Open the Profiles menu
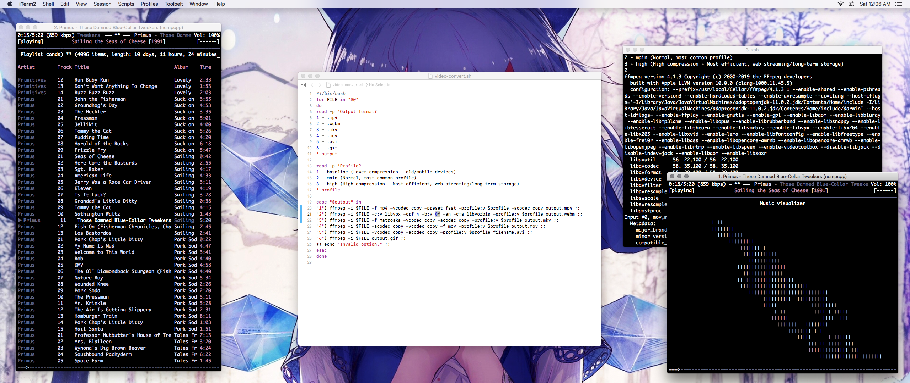 coord(149,4)
